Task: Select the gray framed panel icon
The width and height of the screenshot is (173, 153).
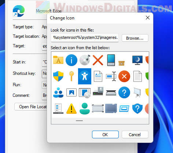Action: click(98, 108)
